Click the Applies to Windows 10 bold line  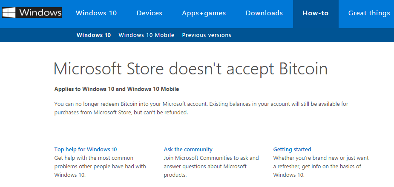117,89
